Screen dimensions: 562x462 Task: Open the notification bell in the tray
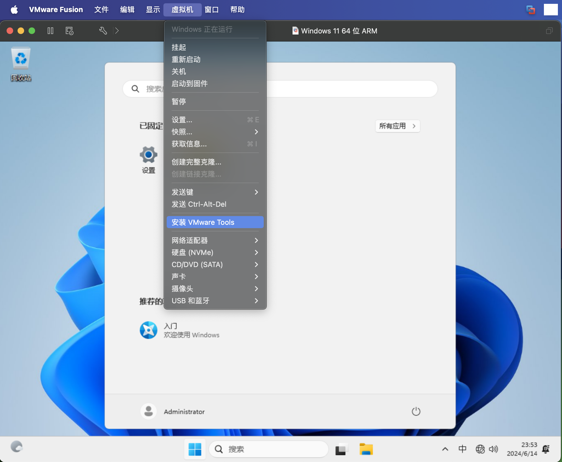pyautogui.click(x=546, y=449)
